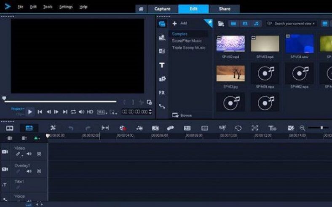
Task: Switch to Storyboard view
Action: point(9,128)
